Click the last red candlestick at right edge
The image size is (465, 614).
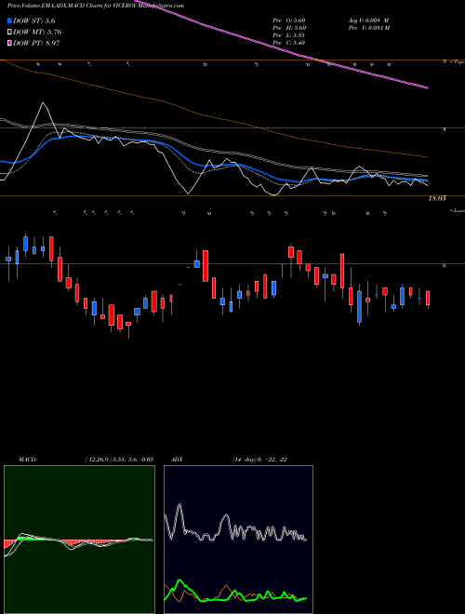point(428,299)
